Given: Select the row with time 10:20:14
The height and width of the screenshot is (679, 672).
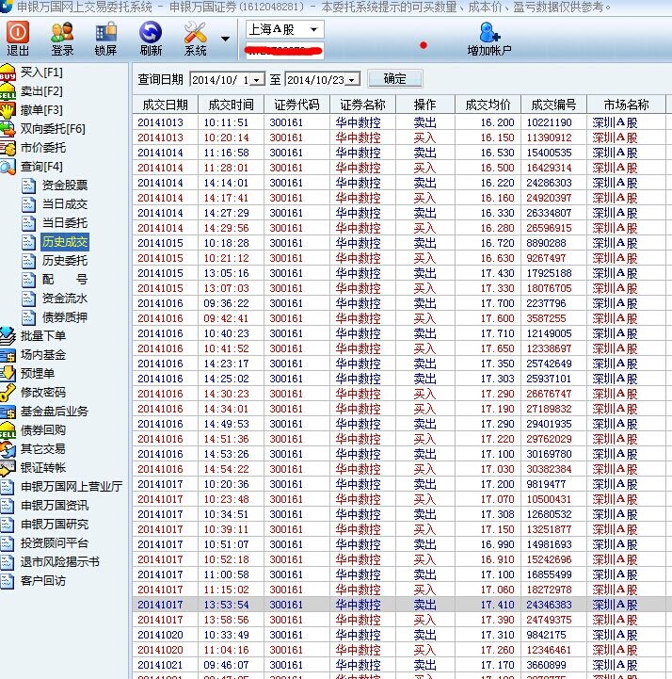Looking at the screenshot, I should tap(402, 138).
